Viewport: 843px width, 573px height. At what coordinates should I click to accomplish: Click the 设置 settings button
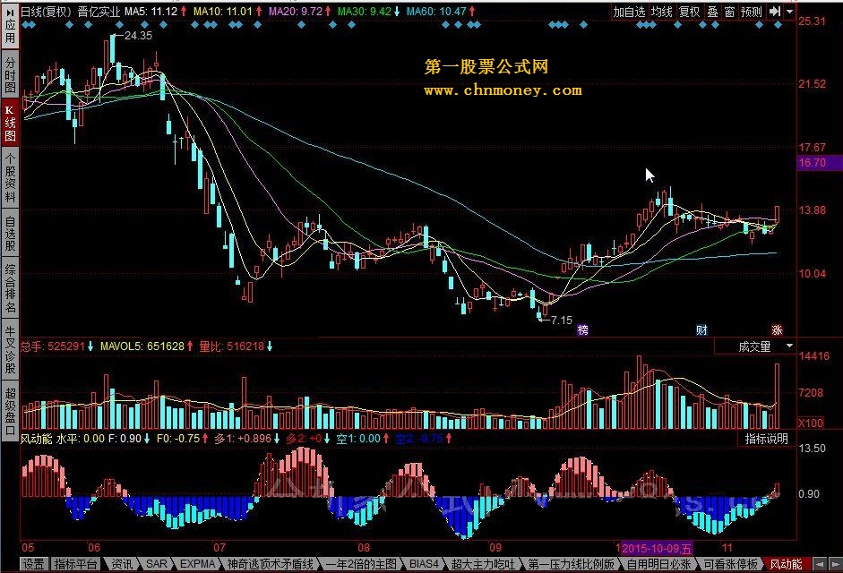click(34, 564)
